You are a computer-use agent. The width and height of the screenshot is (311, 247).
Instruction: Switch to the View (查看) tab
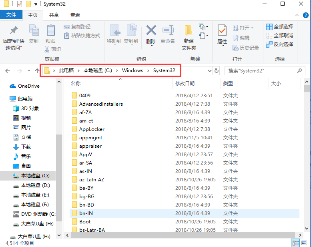(x=75, y=15)
